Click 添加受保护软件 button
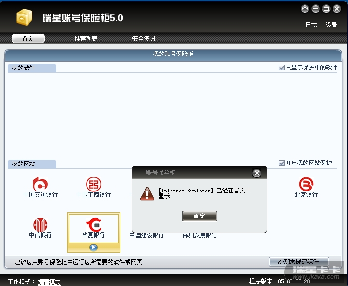This screenshot has width=348, height=286. coord(299,261)
